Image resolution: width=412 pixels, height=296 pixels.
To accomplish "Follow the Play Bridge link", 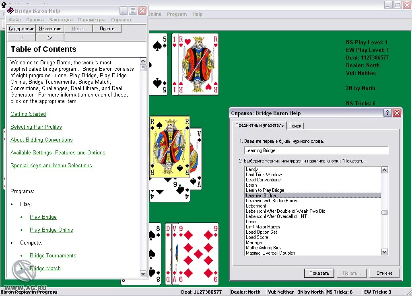I will click(x=43, y=217).
